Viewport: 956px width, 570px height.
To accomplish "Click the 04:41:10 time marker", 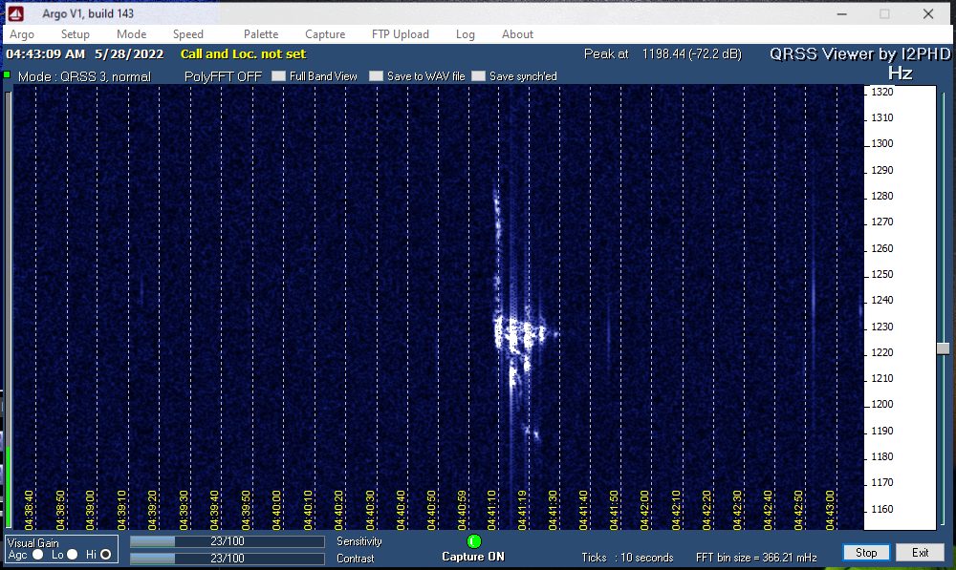I will (491, 510).
